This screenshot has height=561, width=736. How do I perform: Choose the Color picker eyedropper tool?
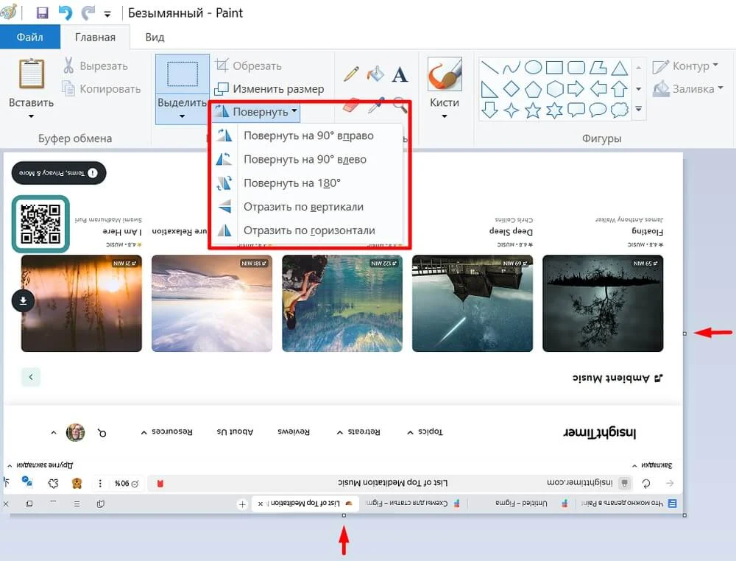pos(375,105)
